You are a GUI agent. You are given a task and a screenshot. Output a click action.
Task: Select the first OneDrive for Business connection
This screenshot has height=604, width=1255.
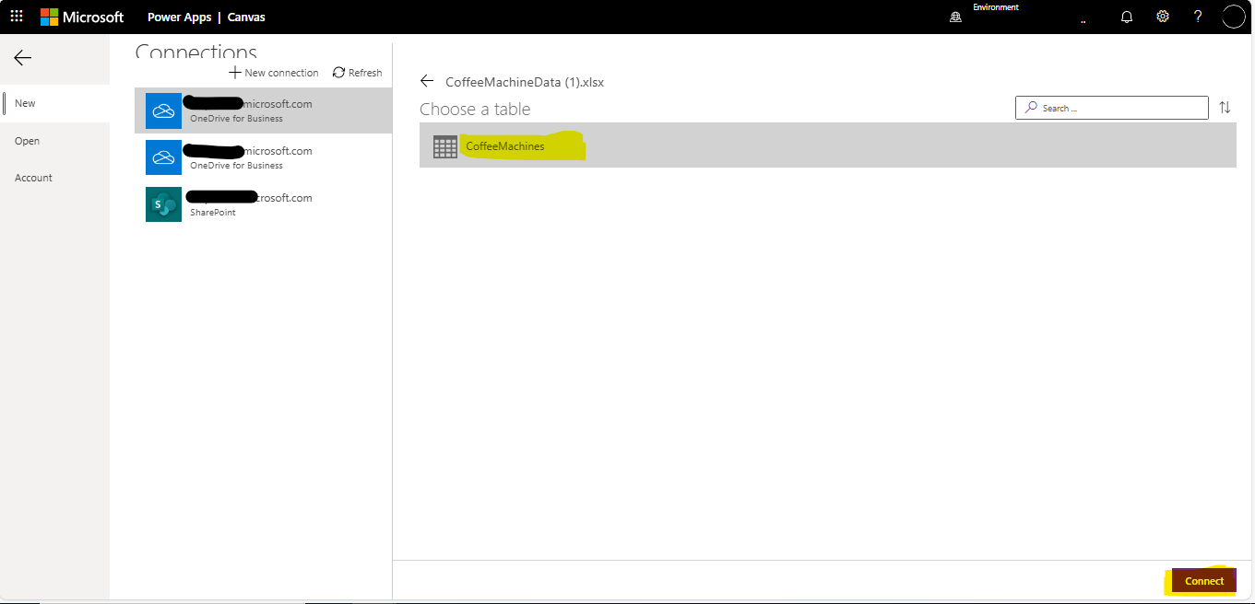point(263,110)
